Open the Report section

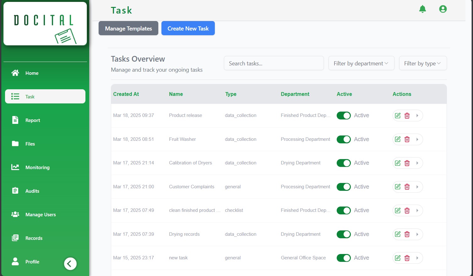45,120
